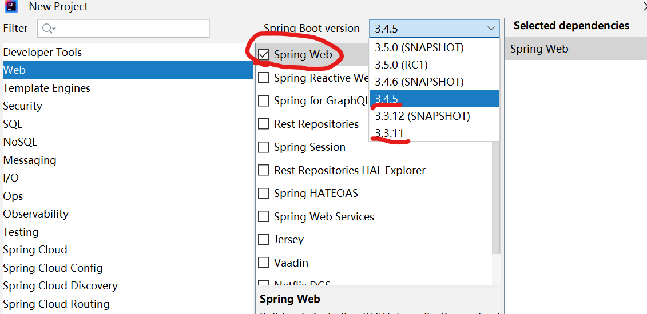The width and height of the screenshot is (647, 314).
Task: Select the I/O category
Action: click(128, 178)
